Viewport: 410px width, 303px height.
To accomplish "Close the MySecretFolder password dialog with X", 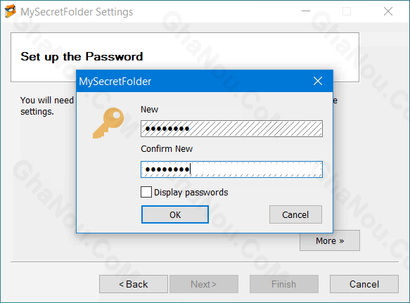I will pyautogui.click(x=318, y=81).
